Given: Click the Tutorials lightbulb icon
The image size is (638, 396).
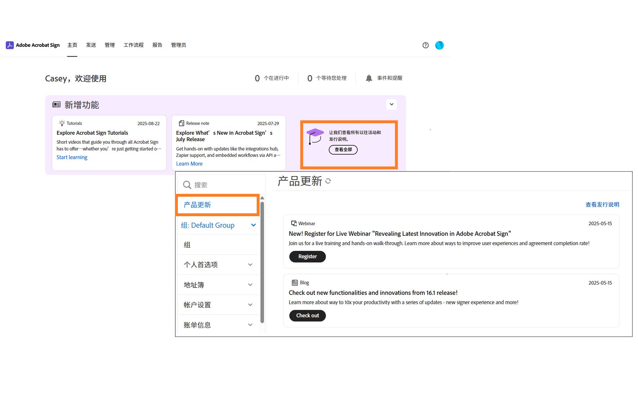Looking at the screenshot, I should tap(62, 123).
